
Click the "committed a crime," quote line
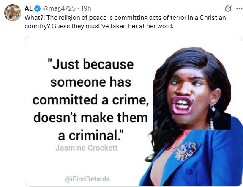(91, 100)
